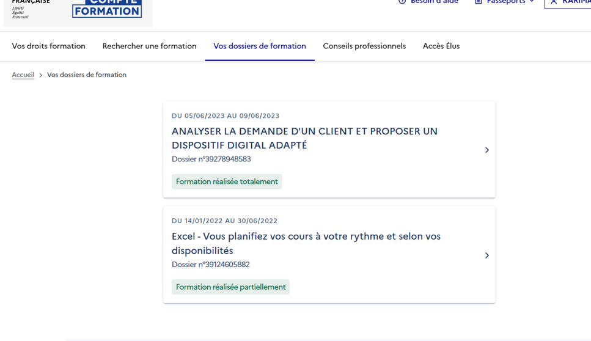Select Dossier n°39124605882 text
This screenshot has height=341, width=591.
[x=210, y=265]
